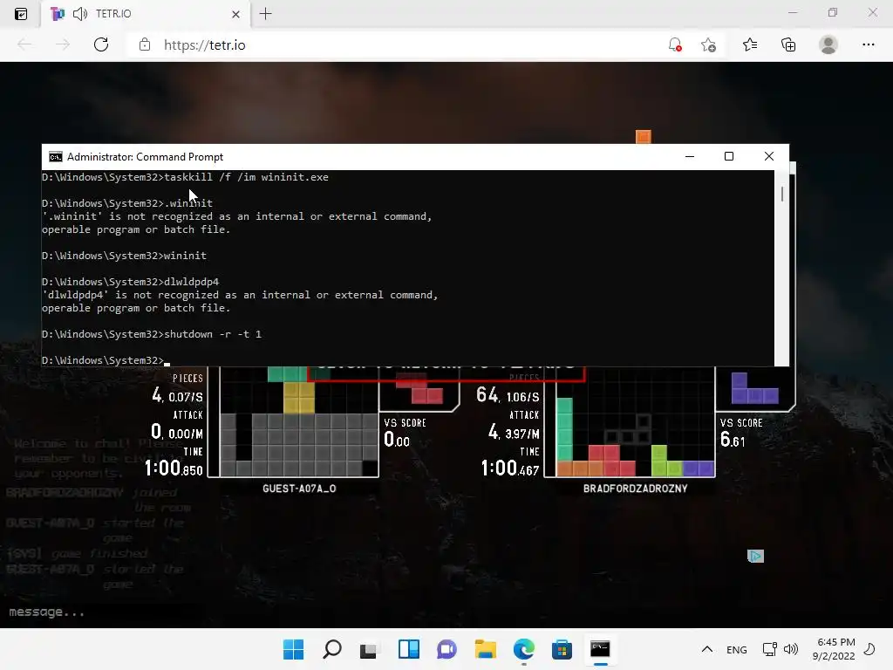Click the browser back arrow
The width and height of the screenshot is (893, 670).
[24, 44]
